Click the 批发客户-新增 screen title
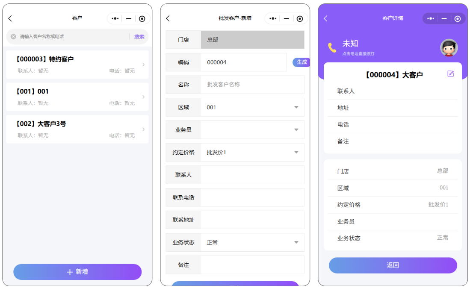Viewport: 470px width, 288px height. 235,18
